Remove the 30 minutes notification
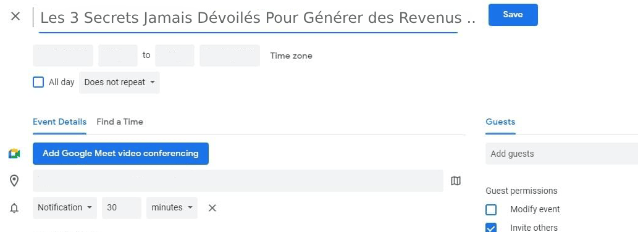Image resolution: width=638 pixels, height=232 pixels. coord(212,208)
